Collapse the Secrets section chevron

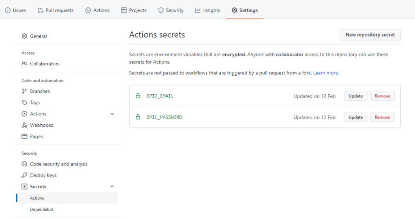point(112,186)
